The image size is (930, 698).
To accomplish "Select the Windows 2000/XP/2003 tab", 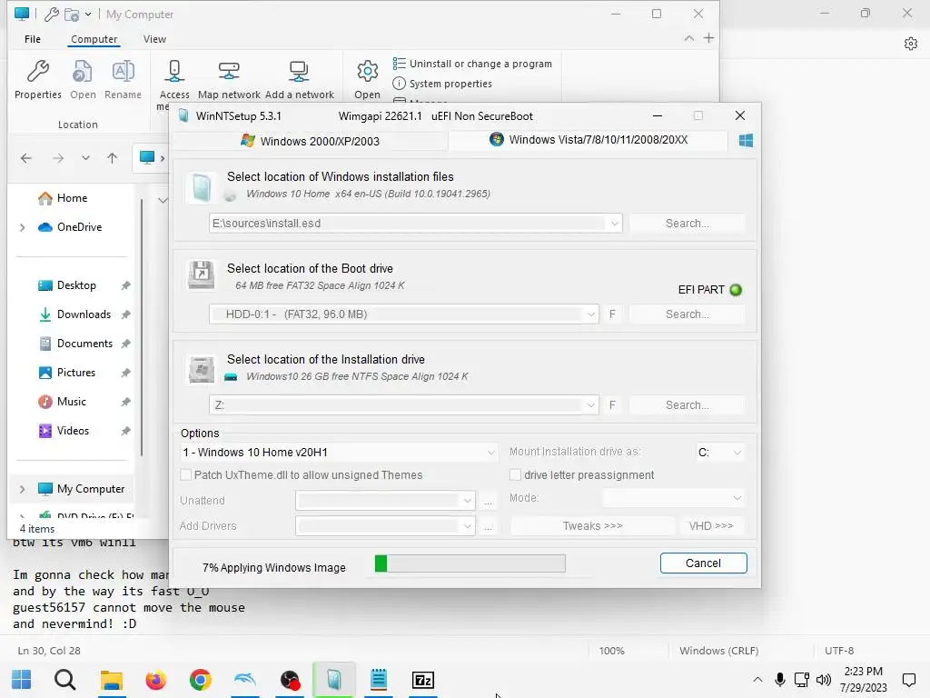I will (311, 141).
